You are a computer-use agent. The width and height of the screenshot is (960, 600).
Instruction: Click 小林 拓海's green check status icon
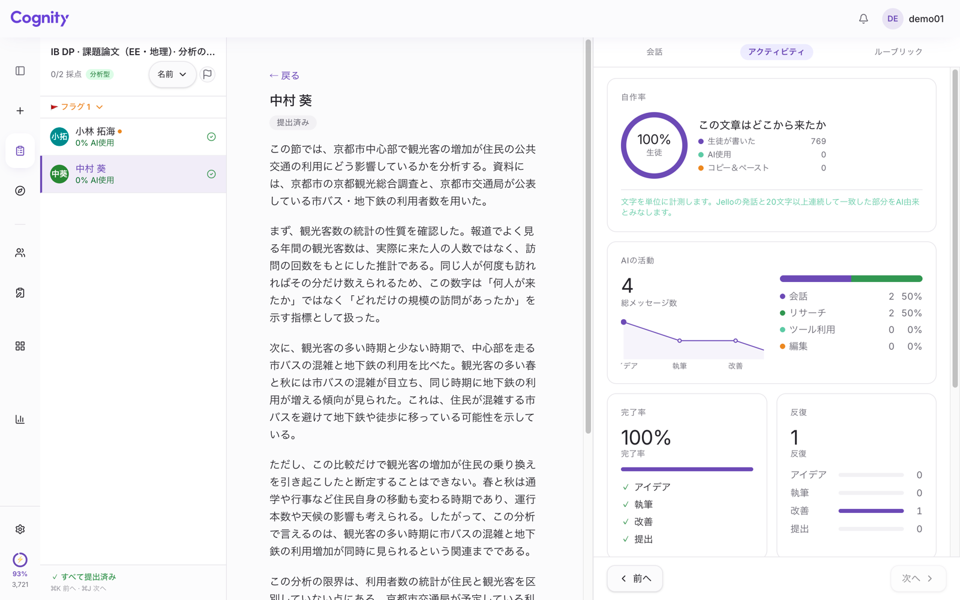pyautogui.click(x=211, y=137)
